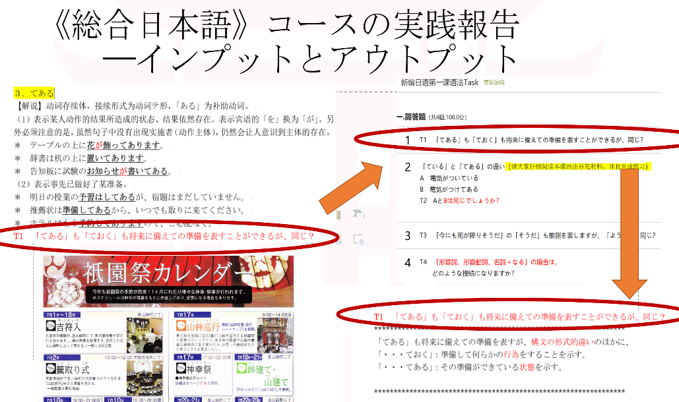The image size is (679, 402).
Task: Click the yellow highlighted 3．てある heading
Action: point(34,94)
